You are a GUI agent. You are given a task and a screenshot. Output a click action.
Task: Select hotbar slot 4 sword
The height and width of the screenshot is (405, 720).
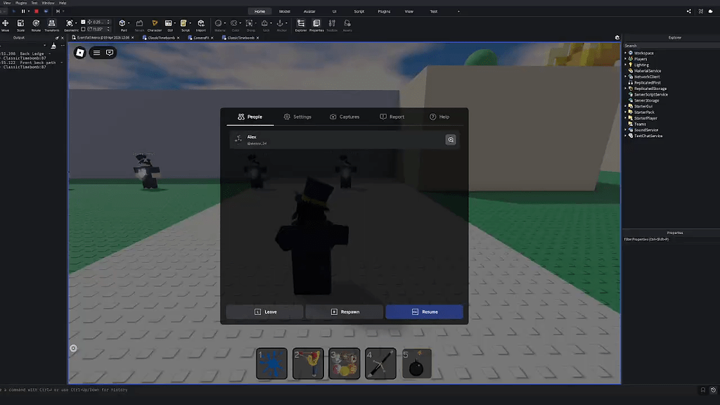[380, 364]
